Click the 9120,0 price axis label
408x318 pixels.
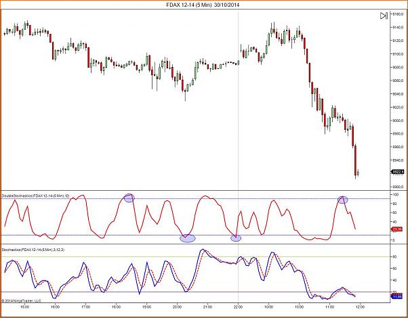point(399,41)
